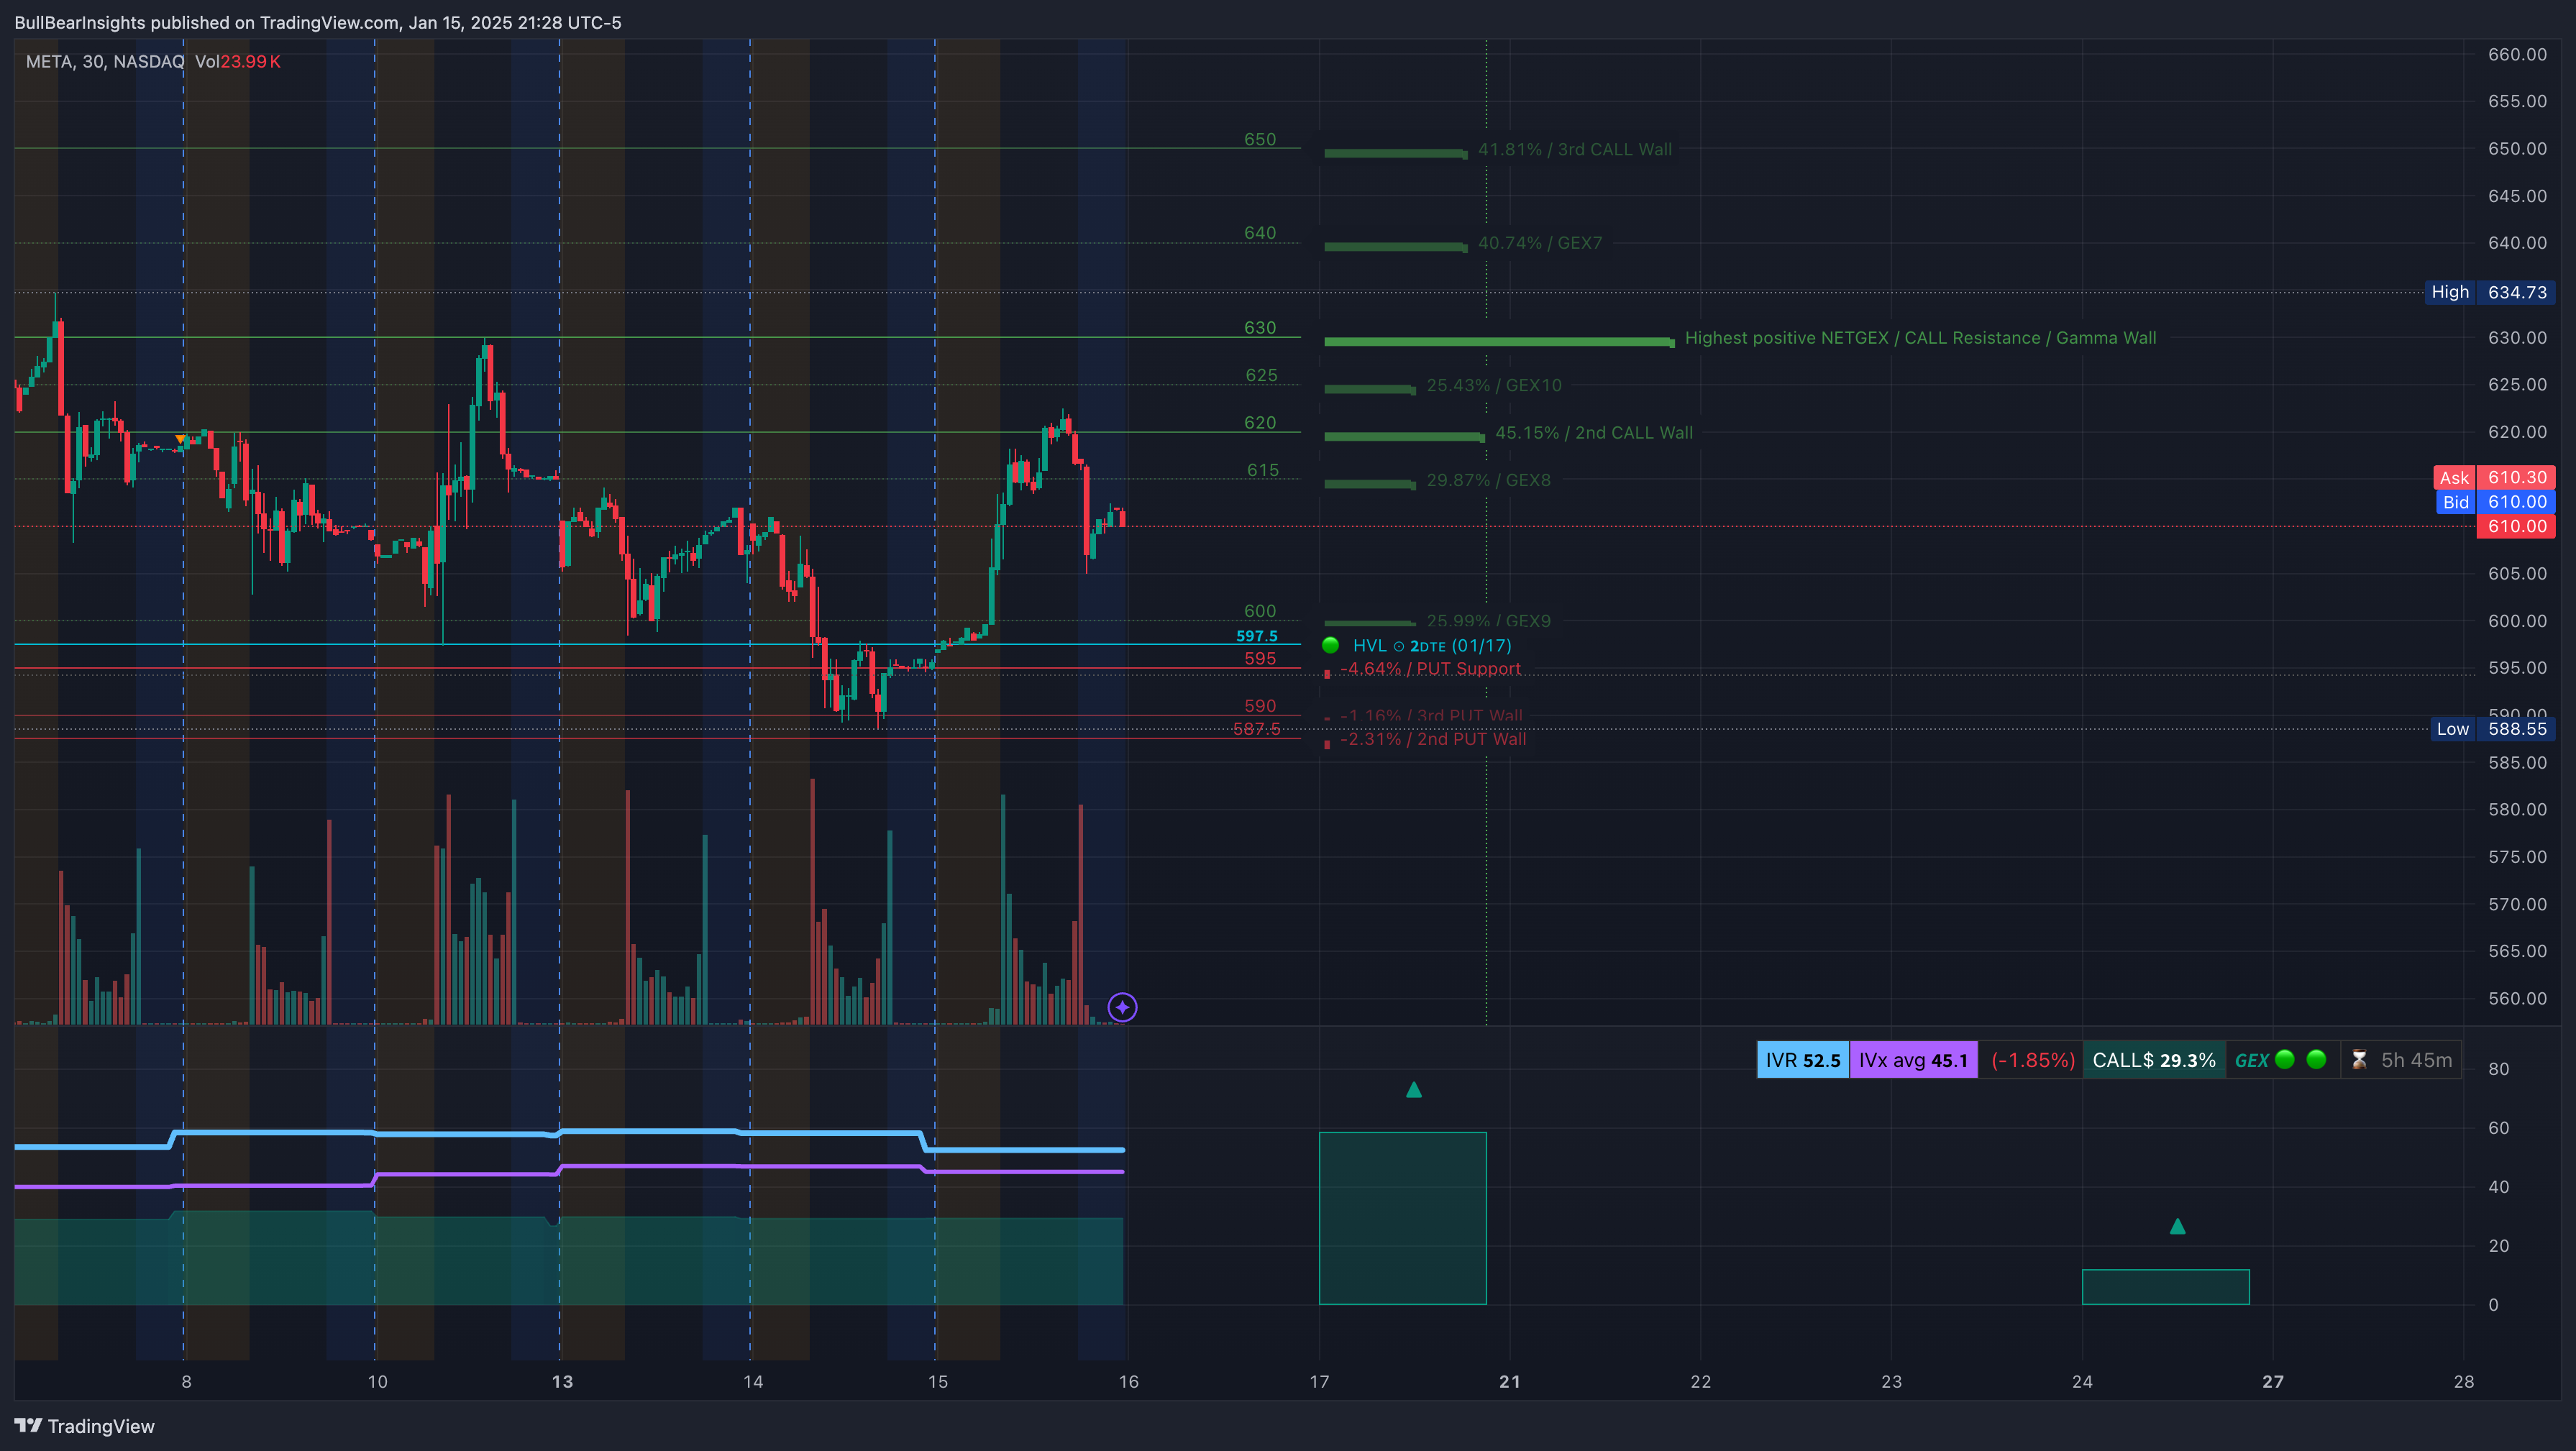2576x1451 pixels.
Task: Click the Bid 610.00 price label
Action: coord(2495,502)
